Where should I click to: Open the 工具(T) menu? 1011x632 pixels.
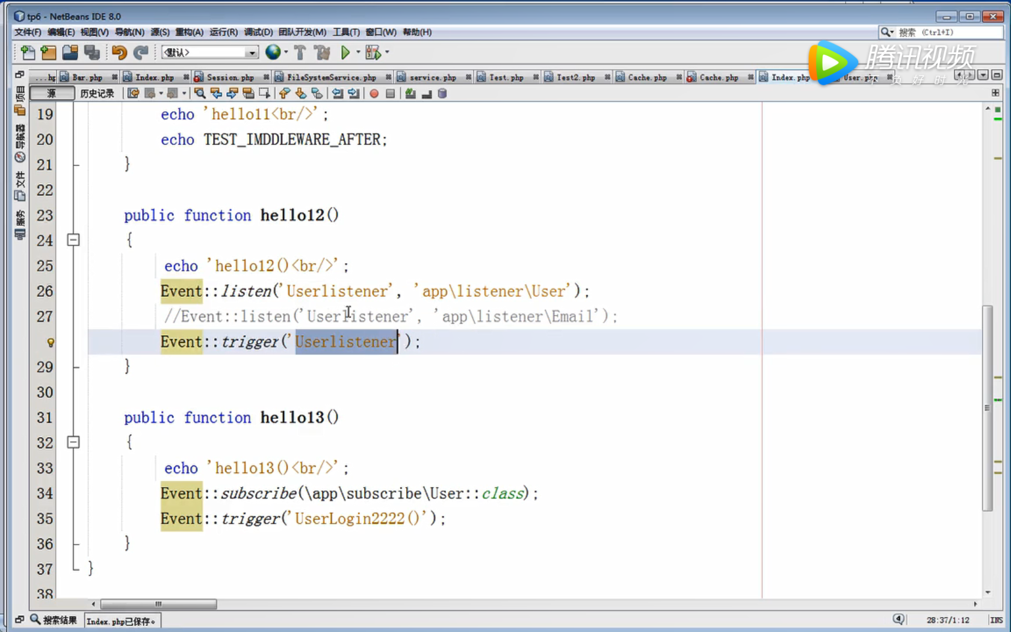[346, 32]
